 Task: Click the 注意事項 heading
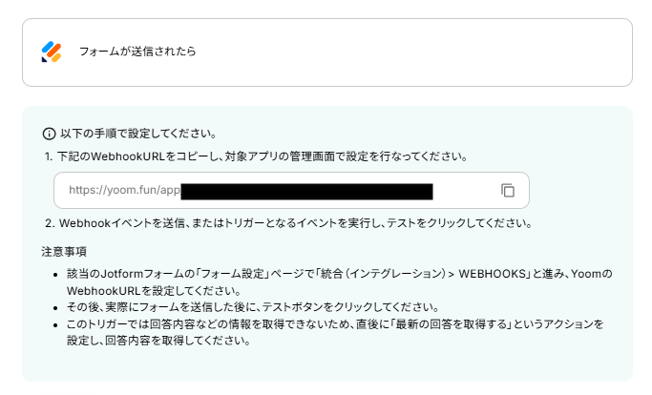[64, 252]
